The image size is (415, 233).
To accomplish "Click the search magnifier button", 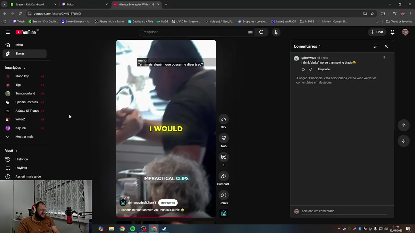I will (261, 32).
